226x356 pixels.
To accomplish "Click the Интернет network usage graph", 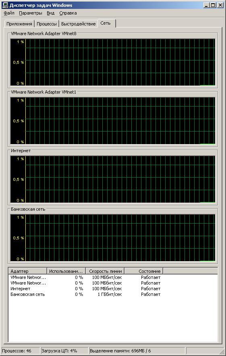I will (113, 179).
